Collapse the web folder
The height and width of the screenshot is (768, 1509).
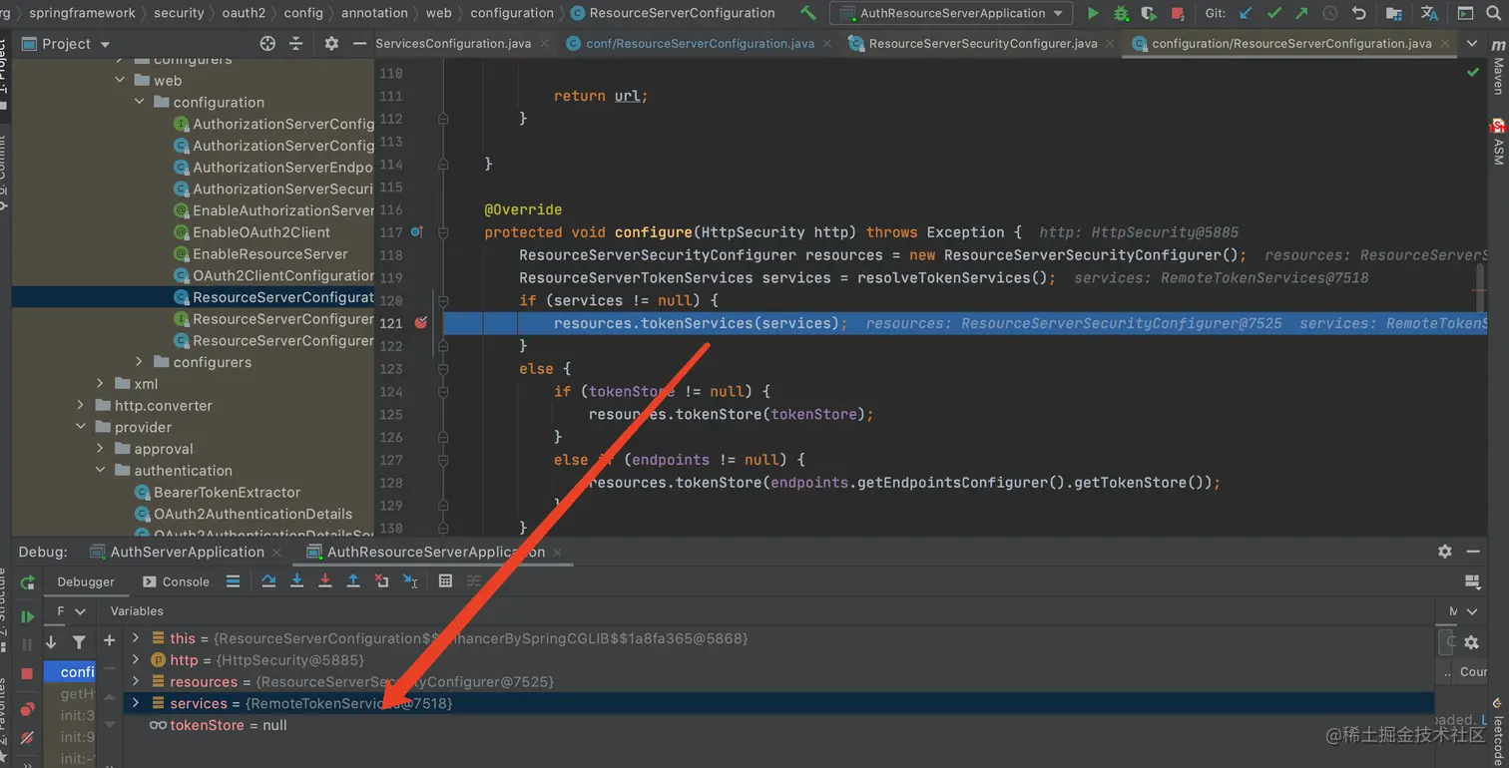120,80
